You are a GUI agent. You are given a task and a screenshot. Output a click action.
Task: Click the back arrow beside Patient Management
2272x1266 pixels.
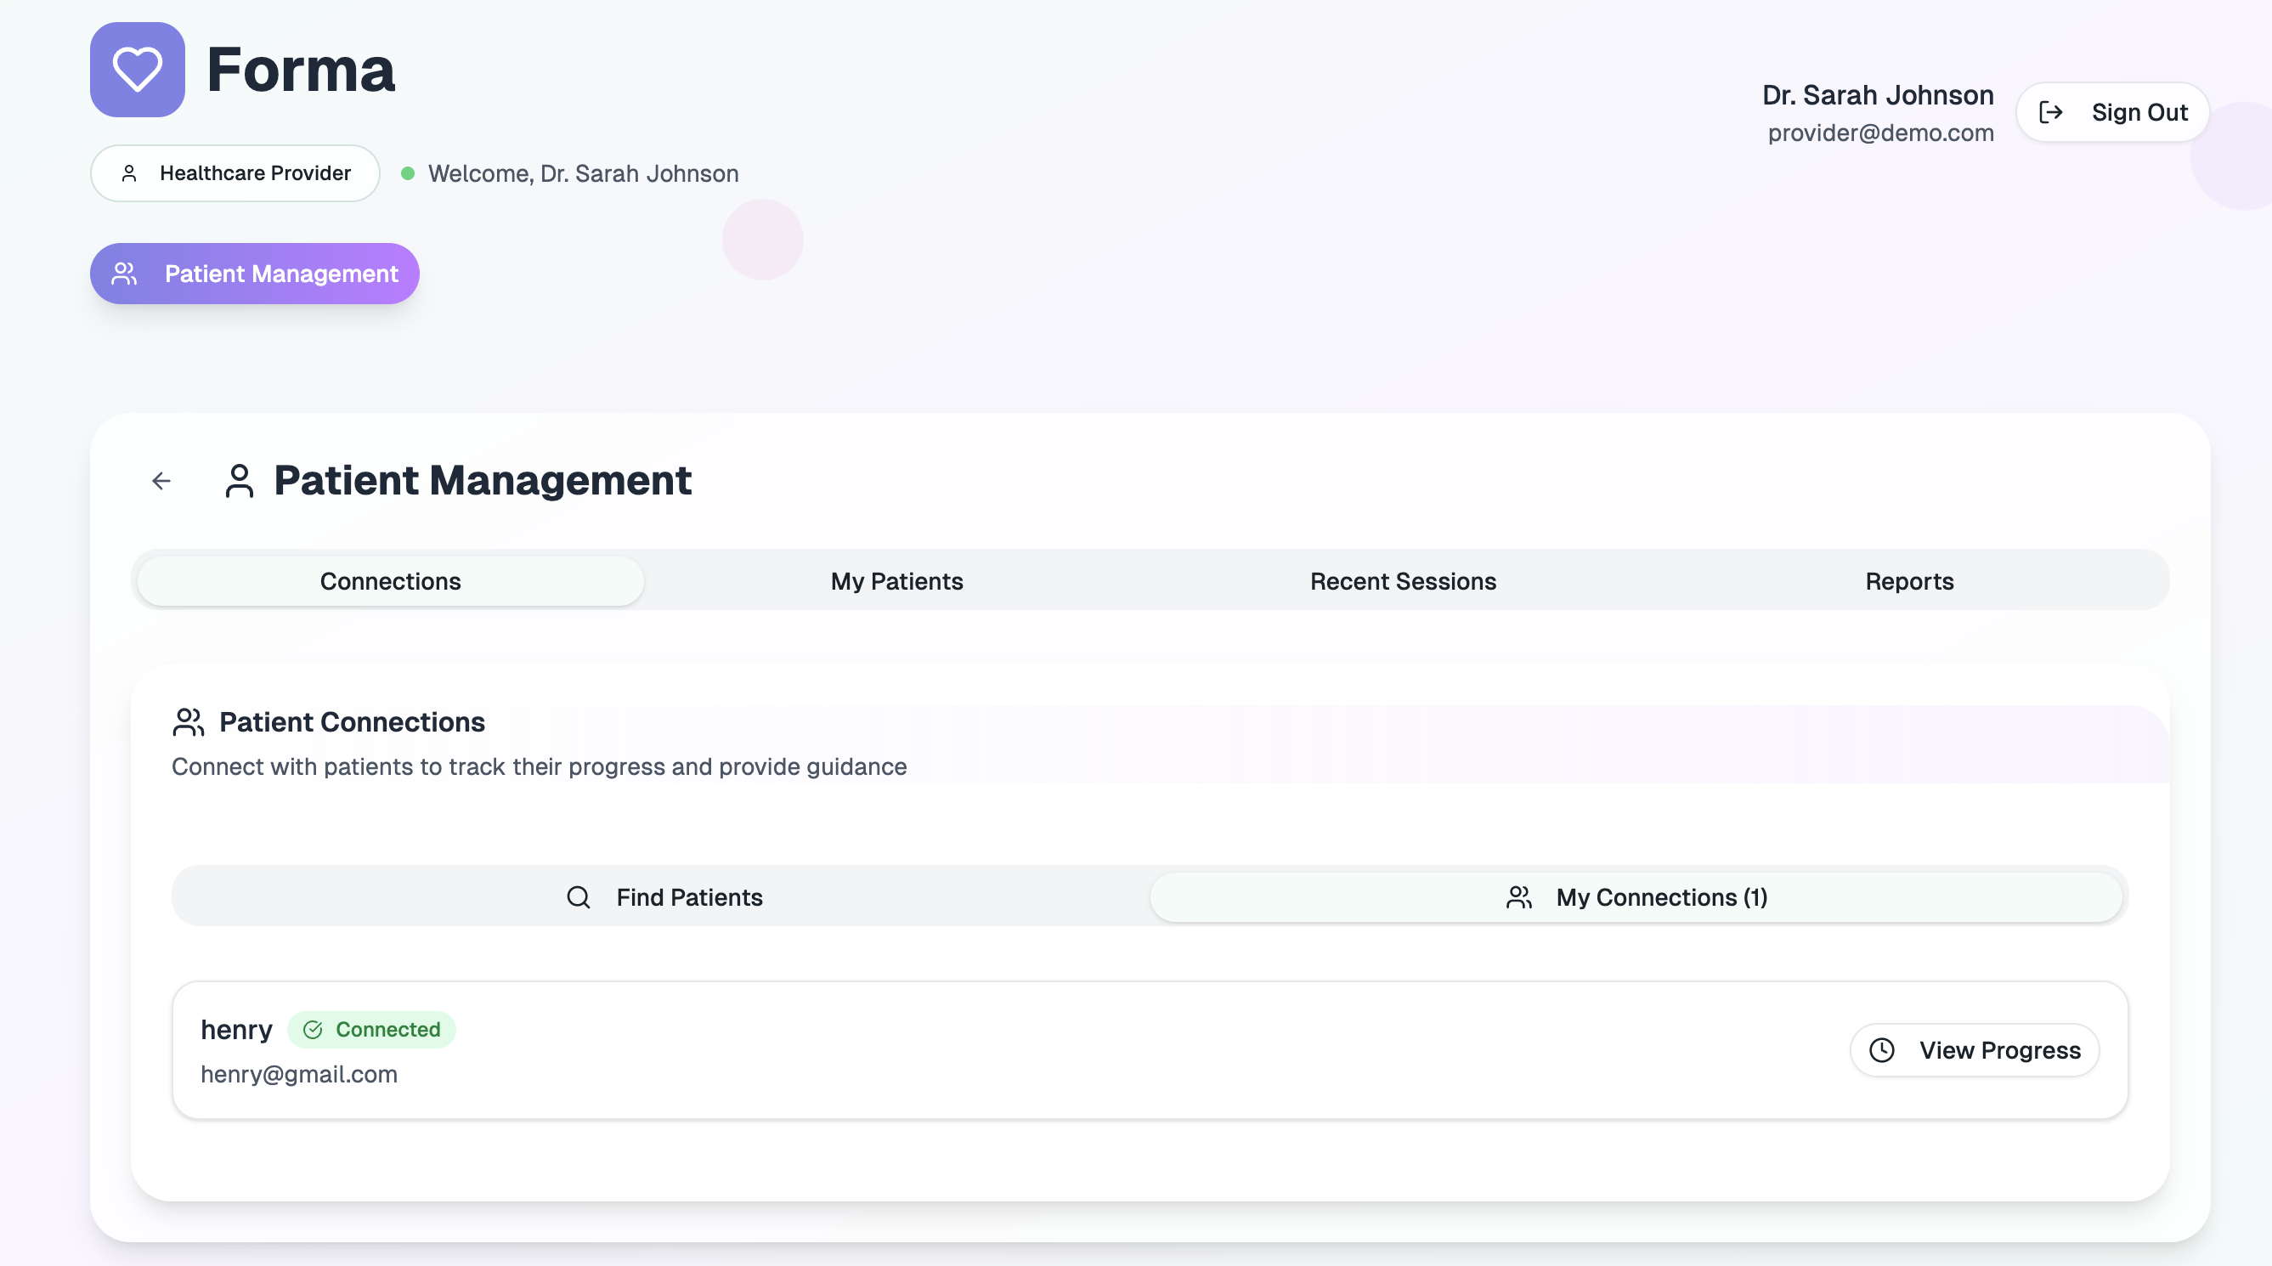tap(161, 481)
